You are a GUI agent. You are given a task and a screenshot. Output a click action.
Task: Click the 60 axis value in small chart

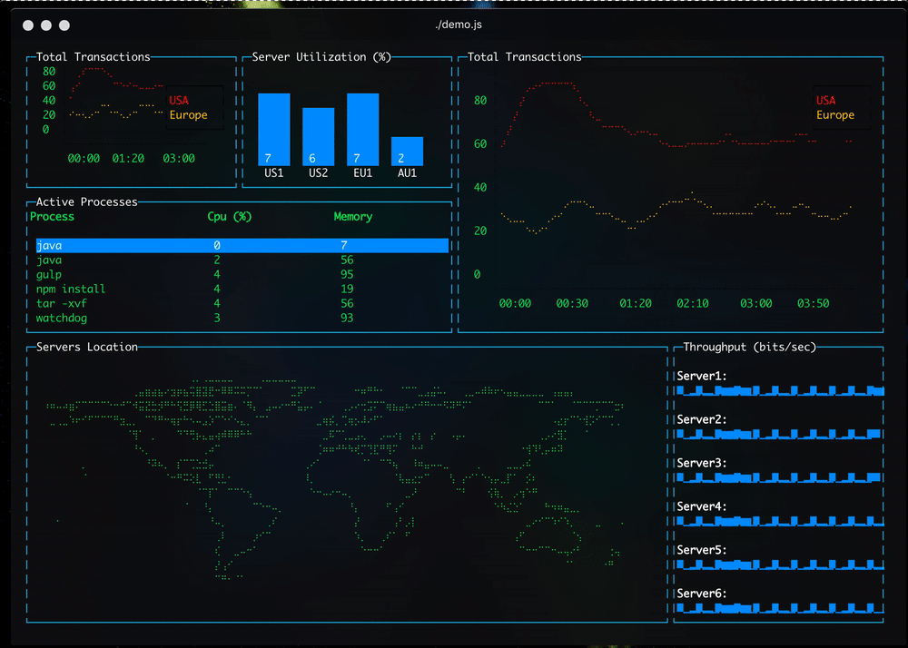point(49,86)
